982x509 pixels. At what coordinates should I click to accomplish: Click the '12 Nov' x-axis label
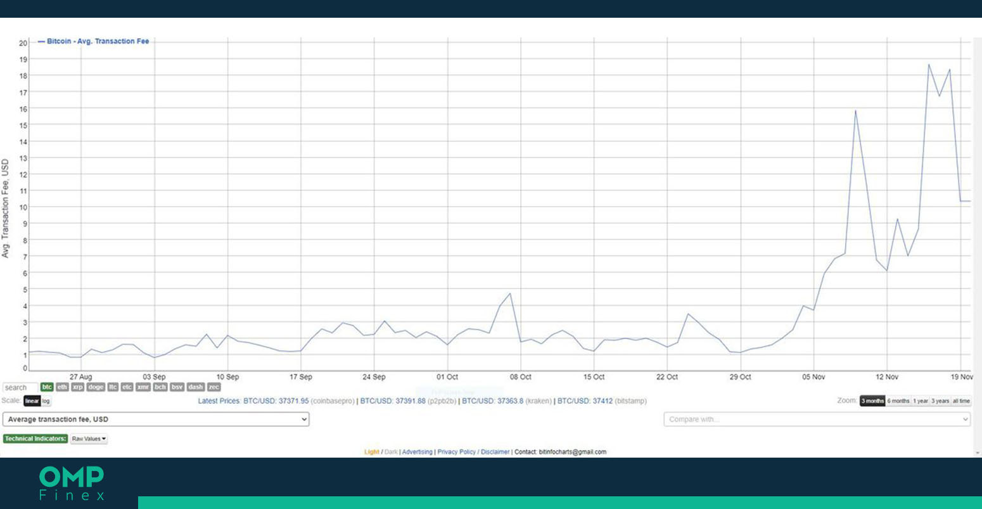[887, 377]
